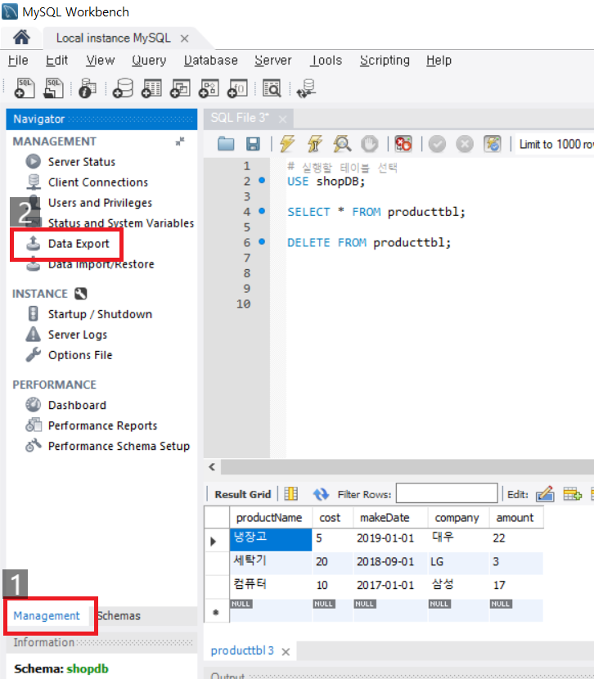
Task: Reconnect to DBMS toolbar icon
Action: [307, 88]
